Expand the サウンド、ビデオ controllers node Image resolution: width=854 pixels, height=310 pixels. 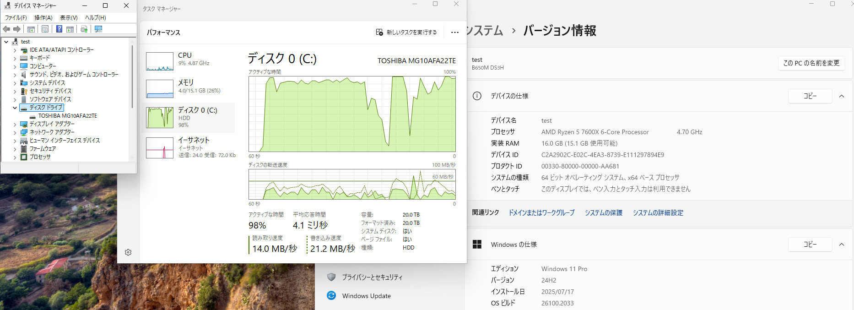[x=15, y=75]
